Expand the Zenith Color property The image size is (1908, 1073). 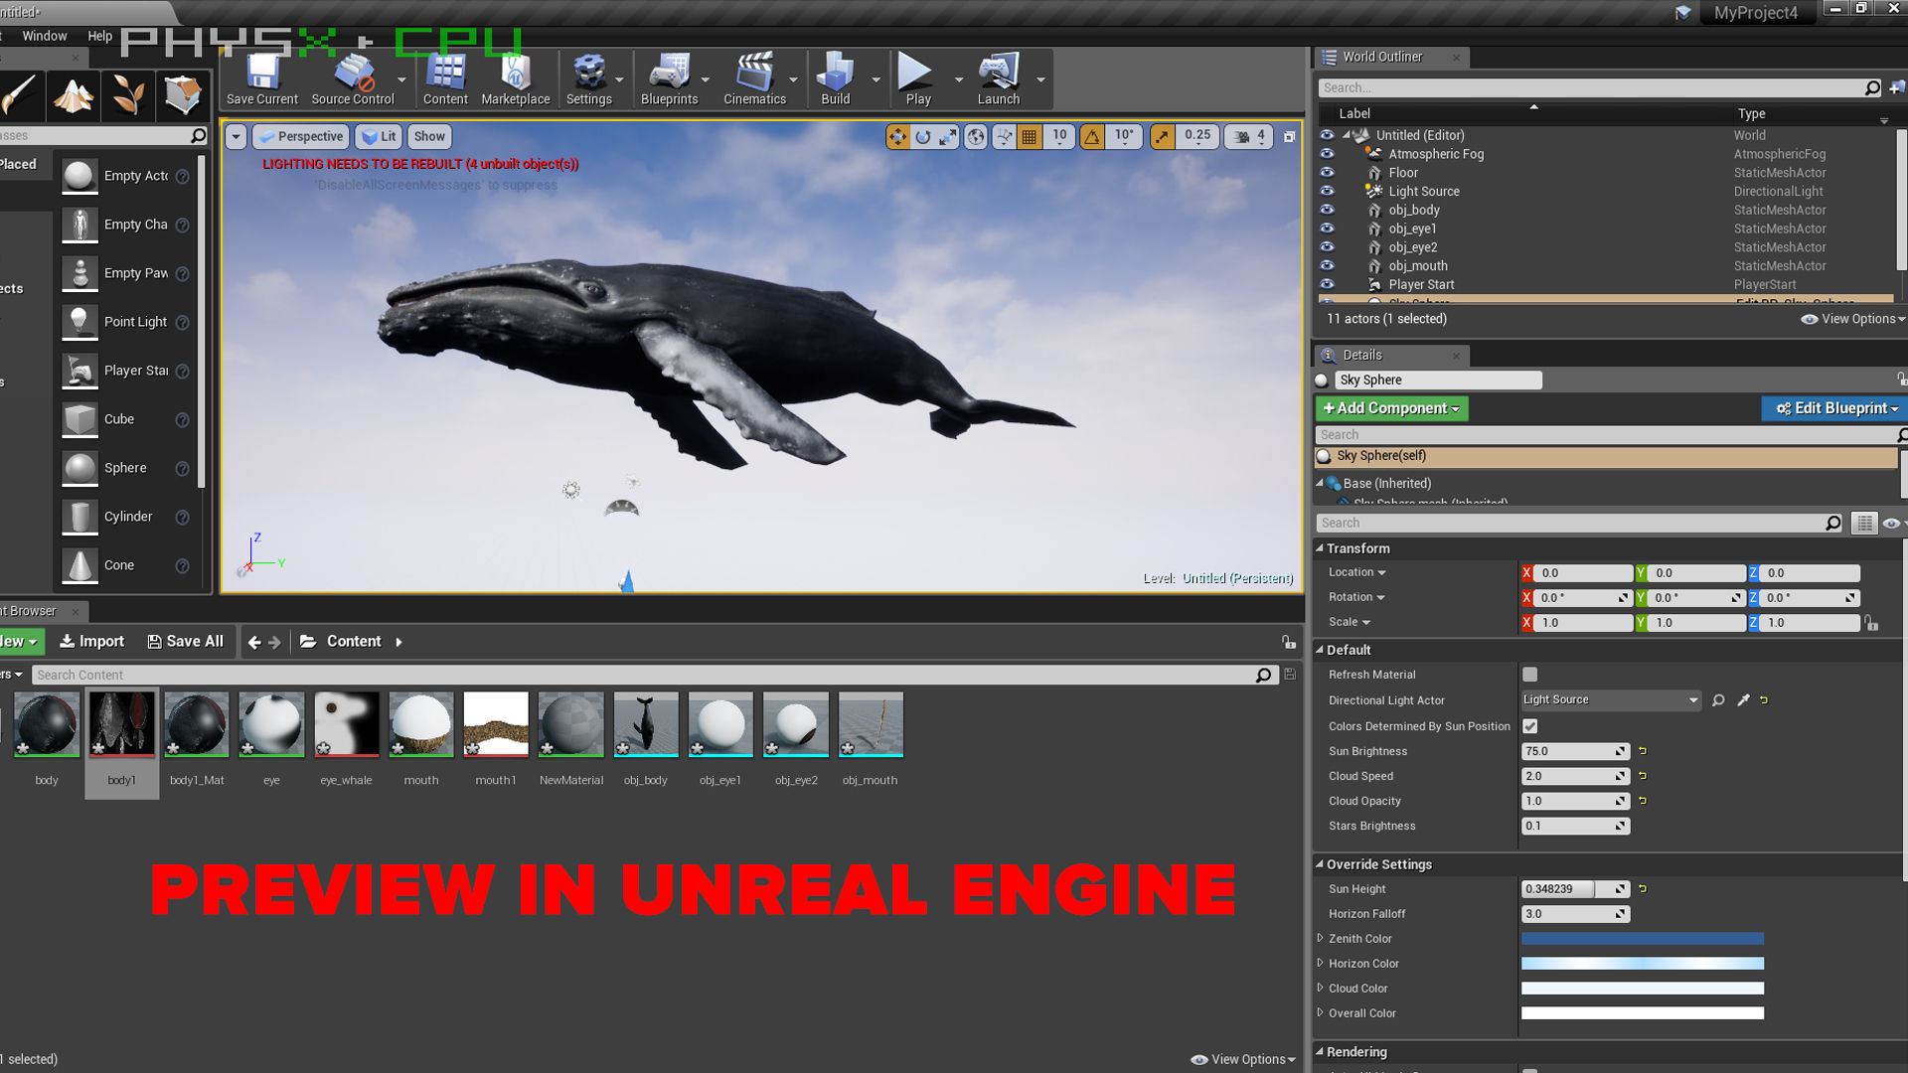point(1320,938)
